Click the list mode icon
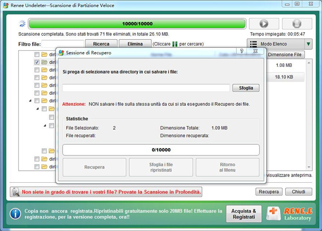 click(253, 44)
